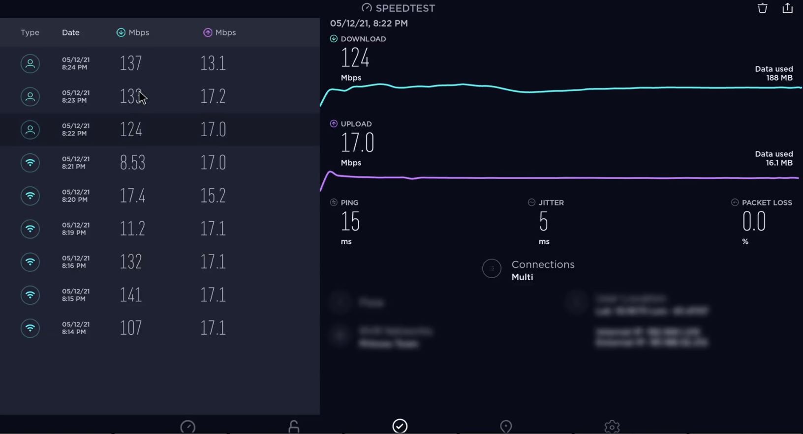Open the result with download 11.2
This screenshot has width=803, height=434.
160,229
